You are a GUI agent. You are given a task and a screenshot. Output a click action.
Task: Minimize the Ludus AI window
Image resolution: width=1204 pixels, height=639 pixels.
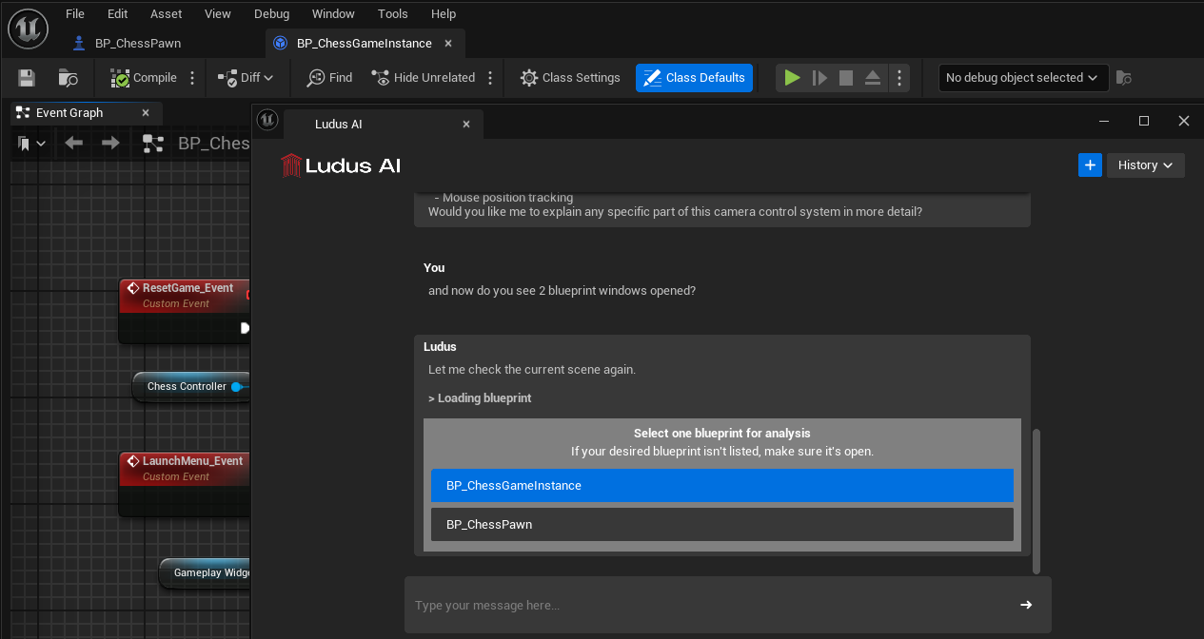[1104, 121]
